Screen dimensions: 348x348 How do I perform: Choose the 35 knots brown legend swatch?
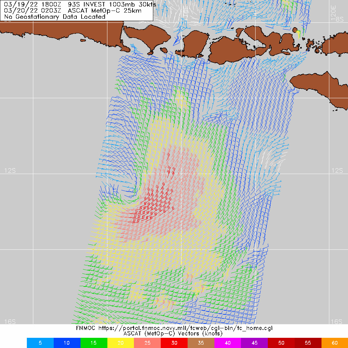pyautogui.click(x=201, y=343)
